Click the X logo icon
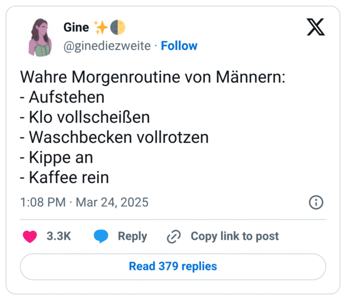The height and width of the screenshot is (300, 346). pyautogui.click(x=316, y=27)
